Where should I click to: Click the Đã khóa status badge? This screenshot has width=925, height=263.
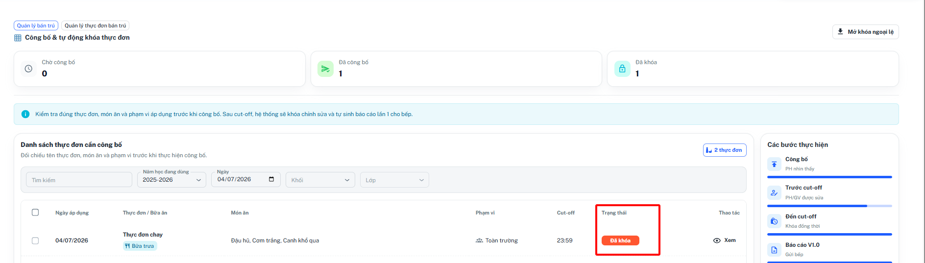[620, 240]
